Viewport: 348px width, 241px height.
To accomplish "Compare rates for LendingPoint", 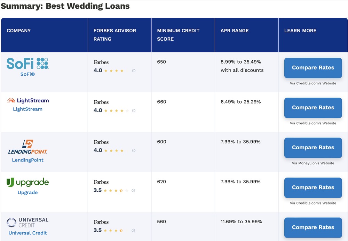I will tap(313, 148).
